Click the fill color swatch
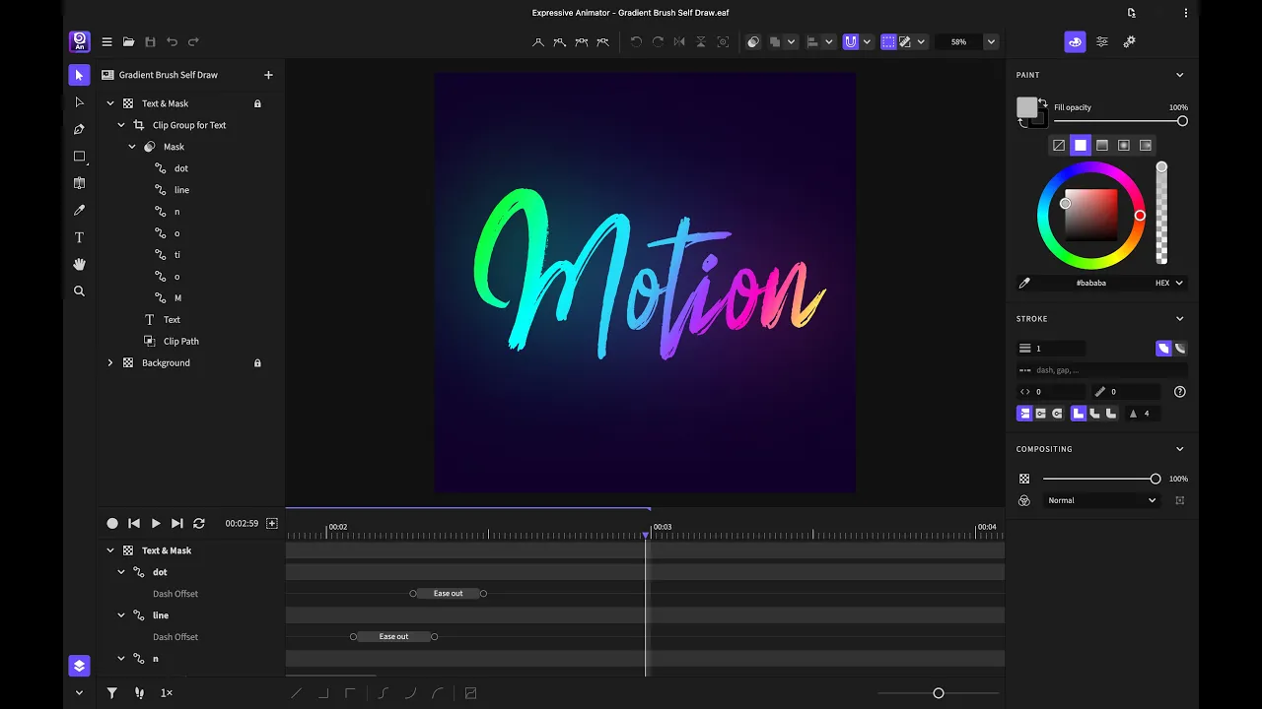This screenshot has width=1262, height=709. tap(1026, 107)
